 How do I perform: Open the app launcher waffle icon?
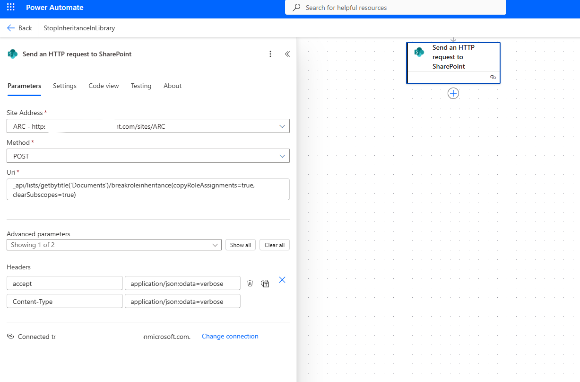(11, 8)
